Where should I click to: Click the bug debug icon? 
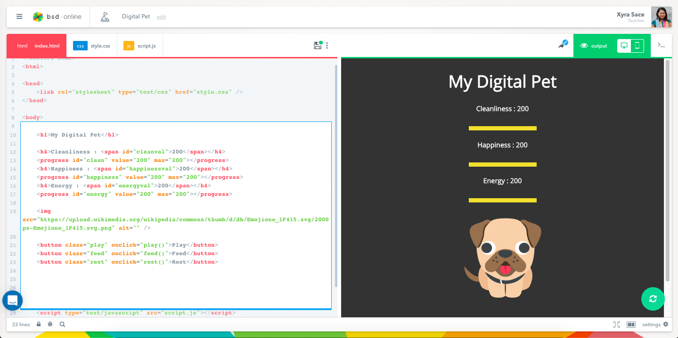(x=50, y=324)
